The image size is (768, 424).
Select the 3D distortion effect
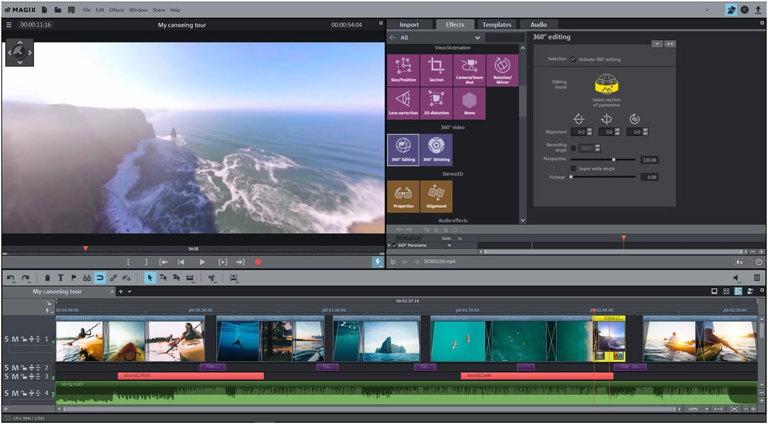click(x=436, y=103)
